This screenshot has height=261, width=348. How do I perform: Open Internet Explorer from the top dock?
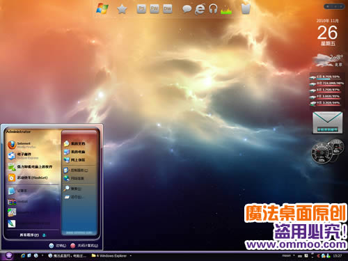(200, 9)
